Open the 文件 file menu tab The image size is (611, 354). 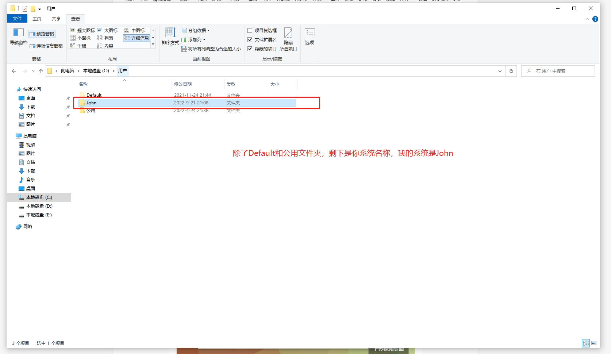17,19
